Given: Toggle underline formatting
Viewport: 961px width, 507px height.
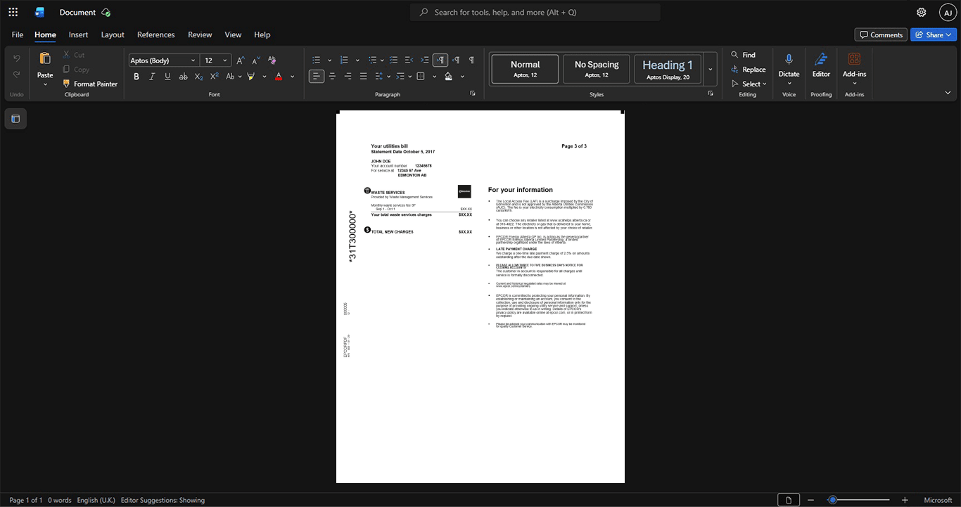Looking at the screenshot, I should pyautogui.click(x=167, y=76).
